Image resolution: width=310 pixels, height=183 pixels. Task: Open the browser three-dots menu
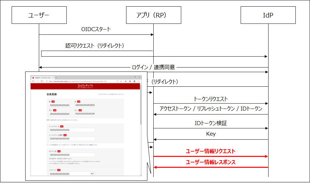tap(139, 81)
